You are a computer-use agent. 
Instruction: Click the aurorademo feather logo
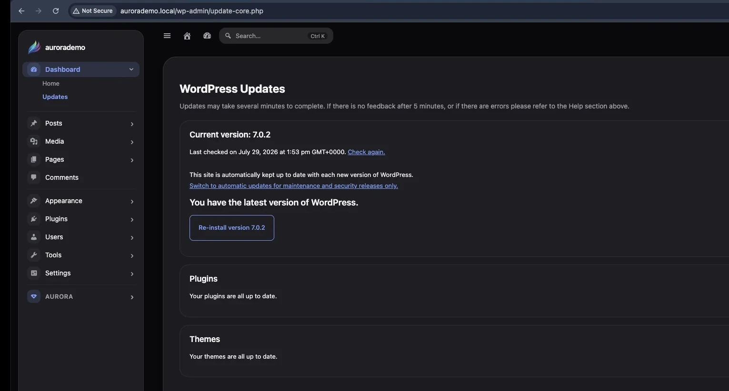[x=34, y=47]
